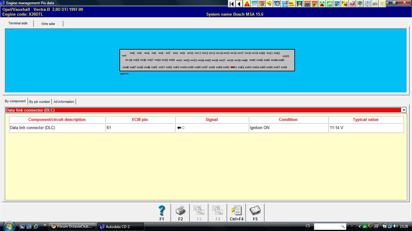Image resolution: width=412 pixels, height=231 pixels.
Task: Open Fórum OctaviaClub Chrome taskbar button
Action: pos(72,226)
